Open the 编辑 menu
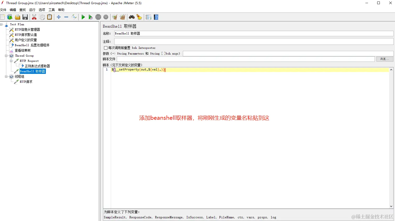395x221 pixels. 13,10
